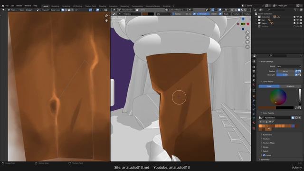Open the outliner filter funnel dropdown
This screenshot has width=304, height=171.
point(295,9)
